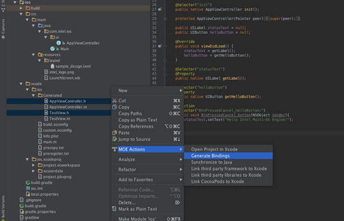Open the Refactor submenu
The height and width of the screenshot is (221, 344).
(x=147, y=169)
